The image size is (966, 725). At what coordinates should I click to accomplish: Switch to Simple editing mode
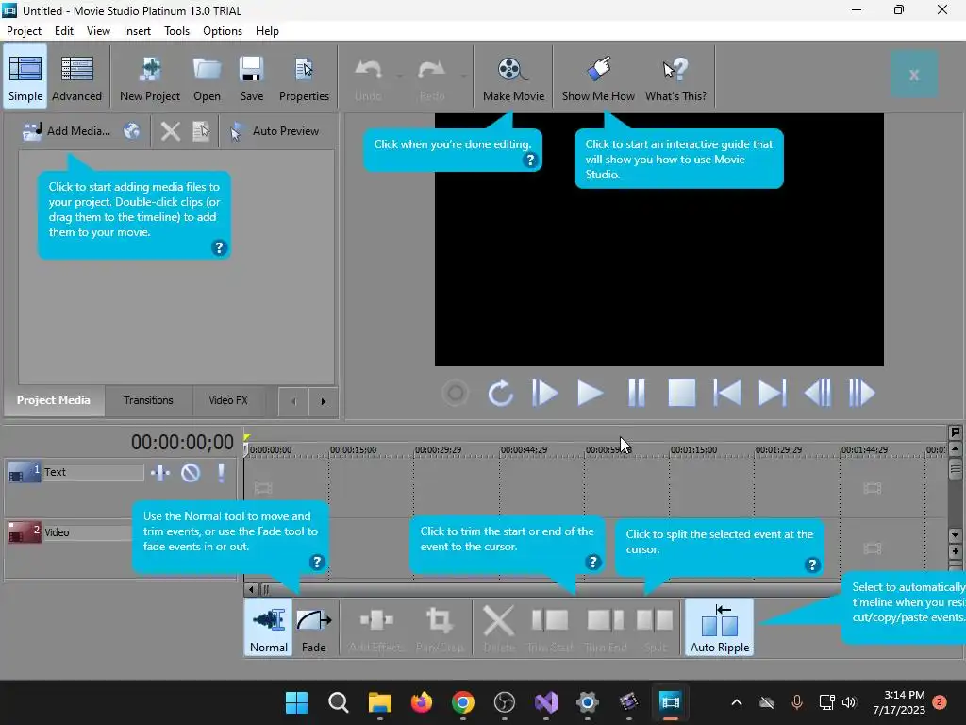click(25, 77)
